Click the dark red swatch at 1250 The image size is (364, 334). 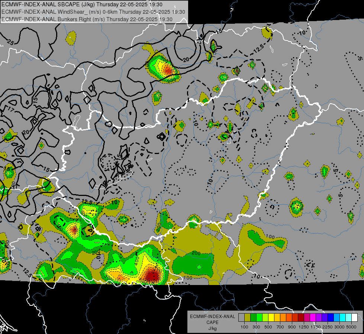coord(301,317)
